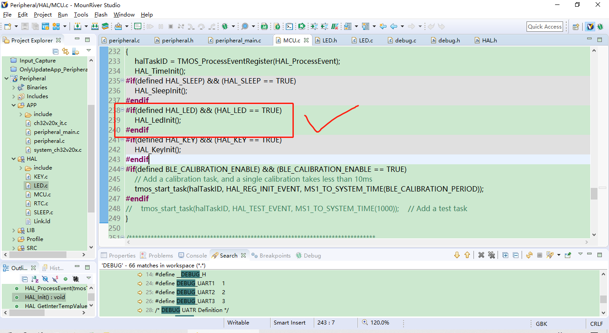
Task: Toggle Hide Static Members in Outline view
Action: [x=55, y=279]
